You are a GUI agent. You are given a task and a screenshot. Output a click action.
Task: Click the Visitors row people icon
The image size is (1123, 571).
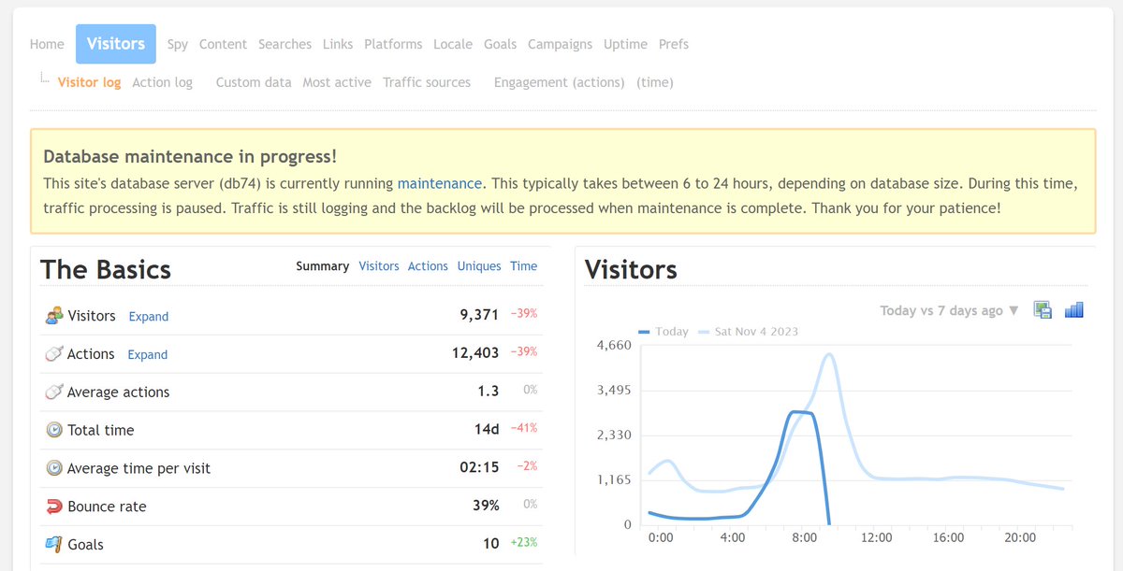(54, 316)
